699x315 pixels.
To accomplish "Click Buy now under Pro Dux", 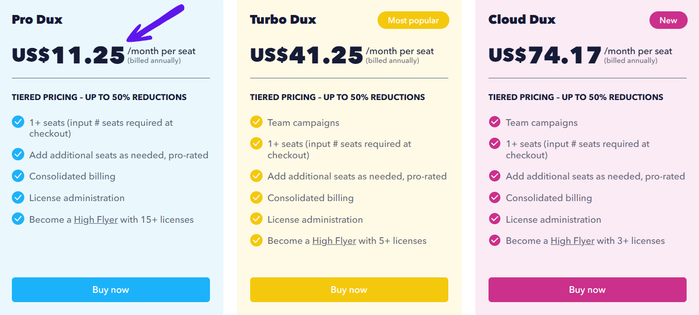I will pos(110,290).
